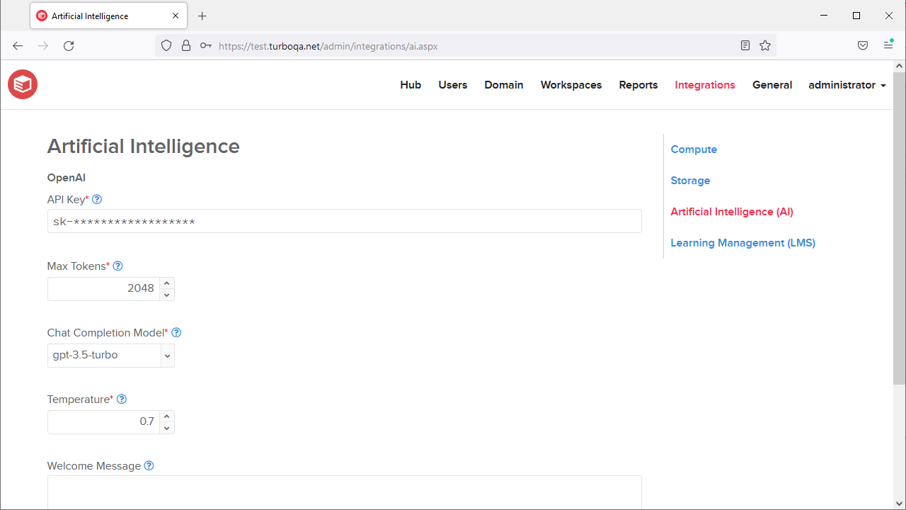Click the Artificial Intelligence page heading
Screen dimensions: 906x510
[144, 147]
